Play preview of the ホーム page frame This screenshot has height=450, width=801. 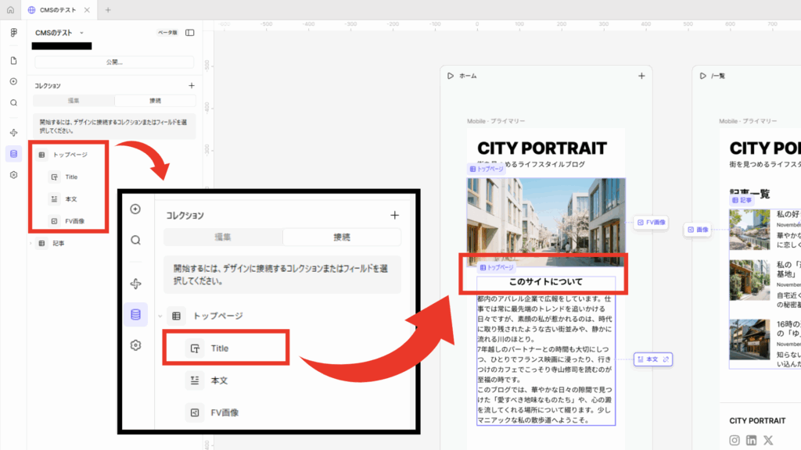point(451,76)
